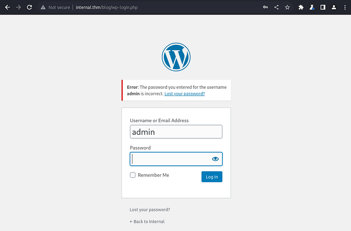Open the Chrome Labs flask icon

click(x=312, y=7)
